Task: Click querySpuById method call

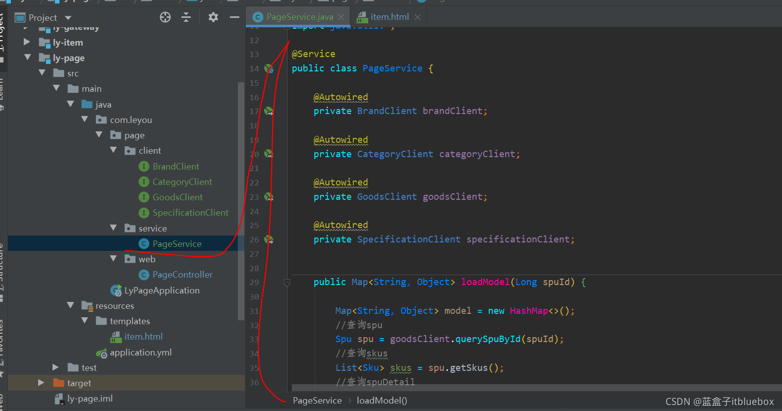Action: tap(488, 339)
